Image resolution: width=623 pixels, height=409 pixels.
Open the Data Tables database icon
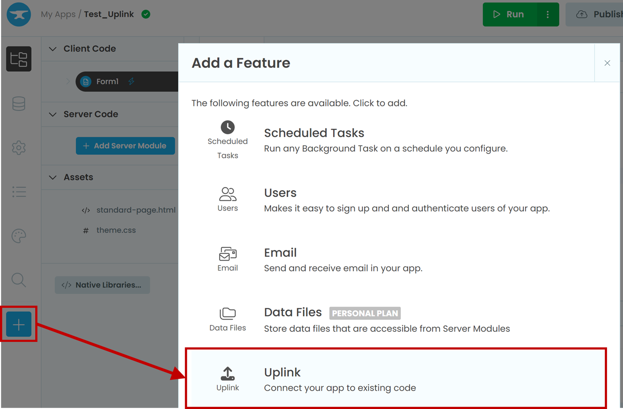[x=19, y=104]
